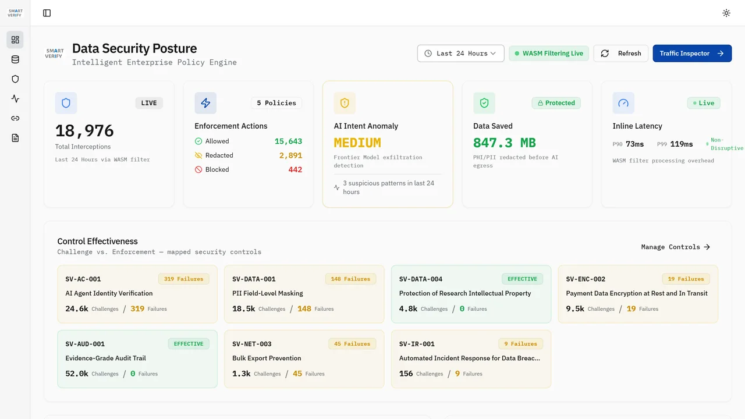Click the Inline Latency gauge icon
This screenshot has width=745, height=419.
623,103
